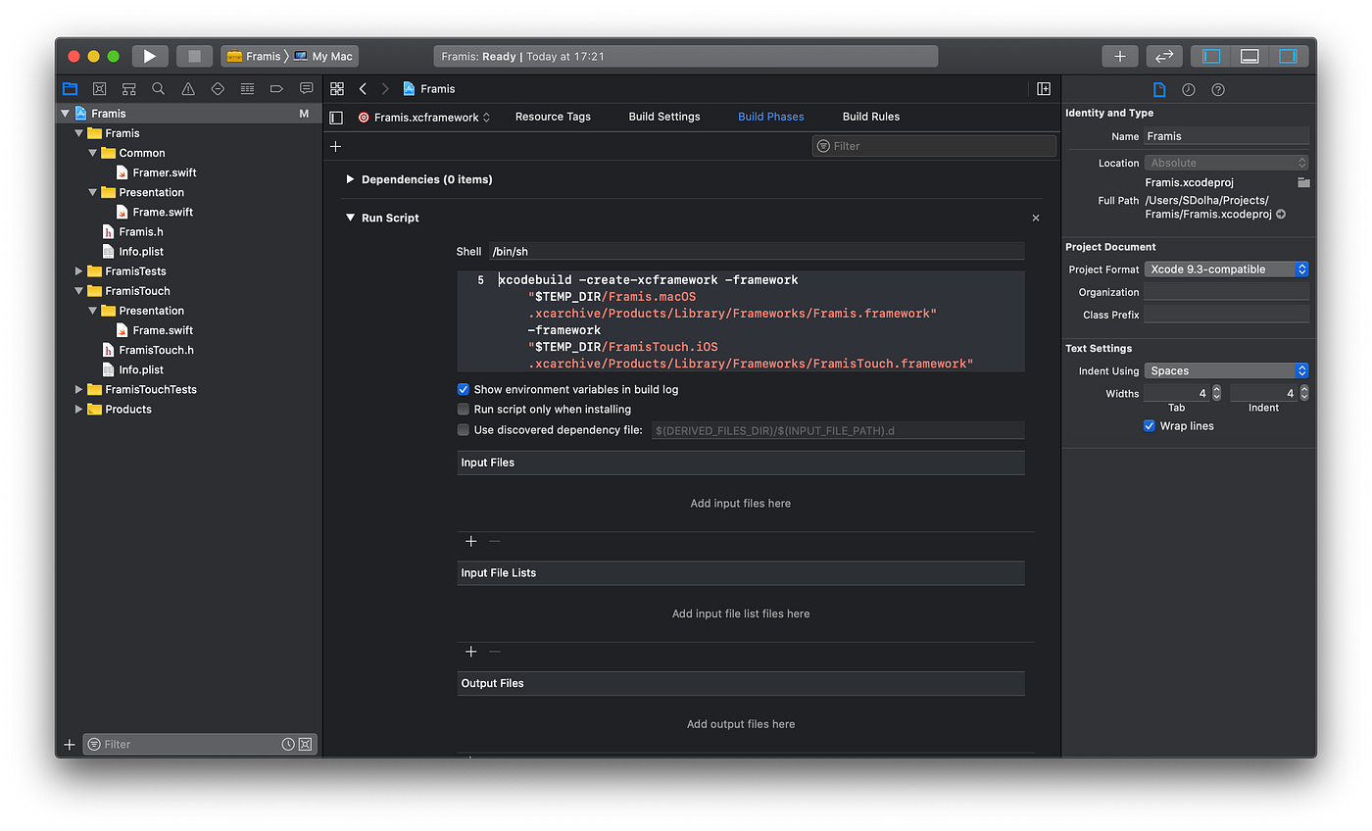
Task: Open the Build Rules tab
Action: pos(870,116)
